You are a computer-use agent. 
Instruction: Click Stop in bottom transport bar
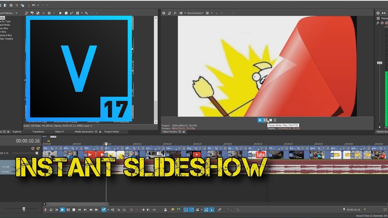coord(74,210)
